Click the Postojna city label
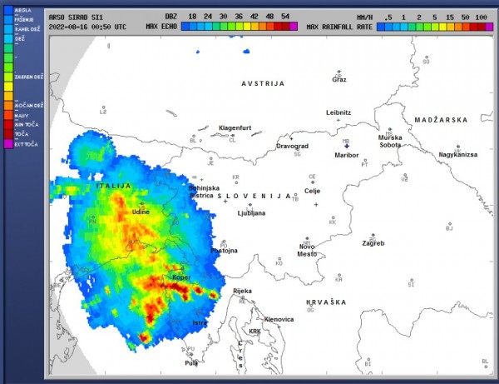499x384 pixels. click(x=224, y=251)
